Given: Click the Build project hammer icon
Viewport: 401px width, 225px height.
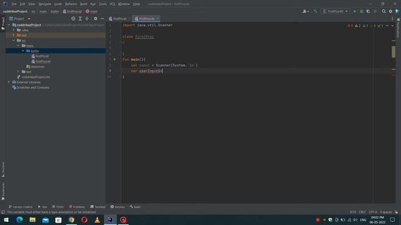Looking at the screenshot, I should 315,11.
